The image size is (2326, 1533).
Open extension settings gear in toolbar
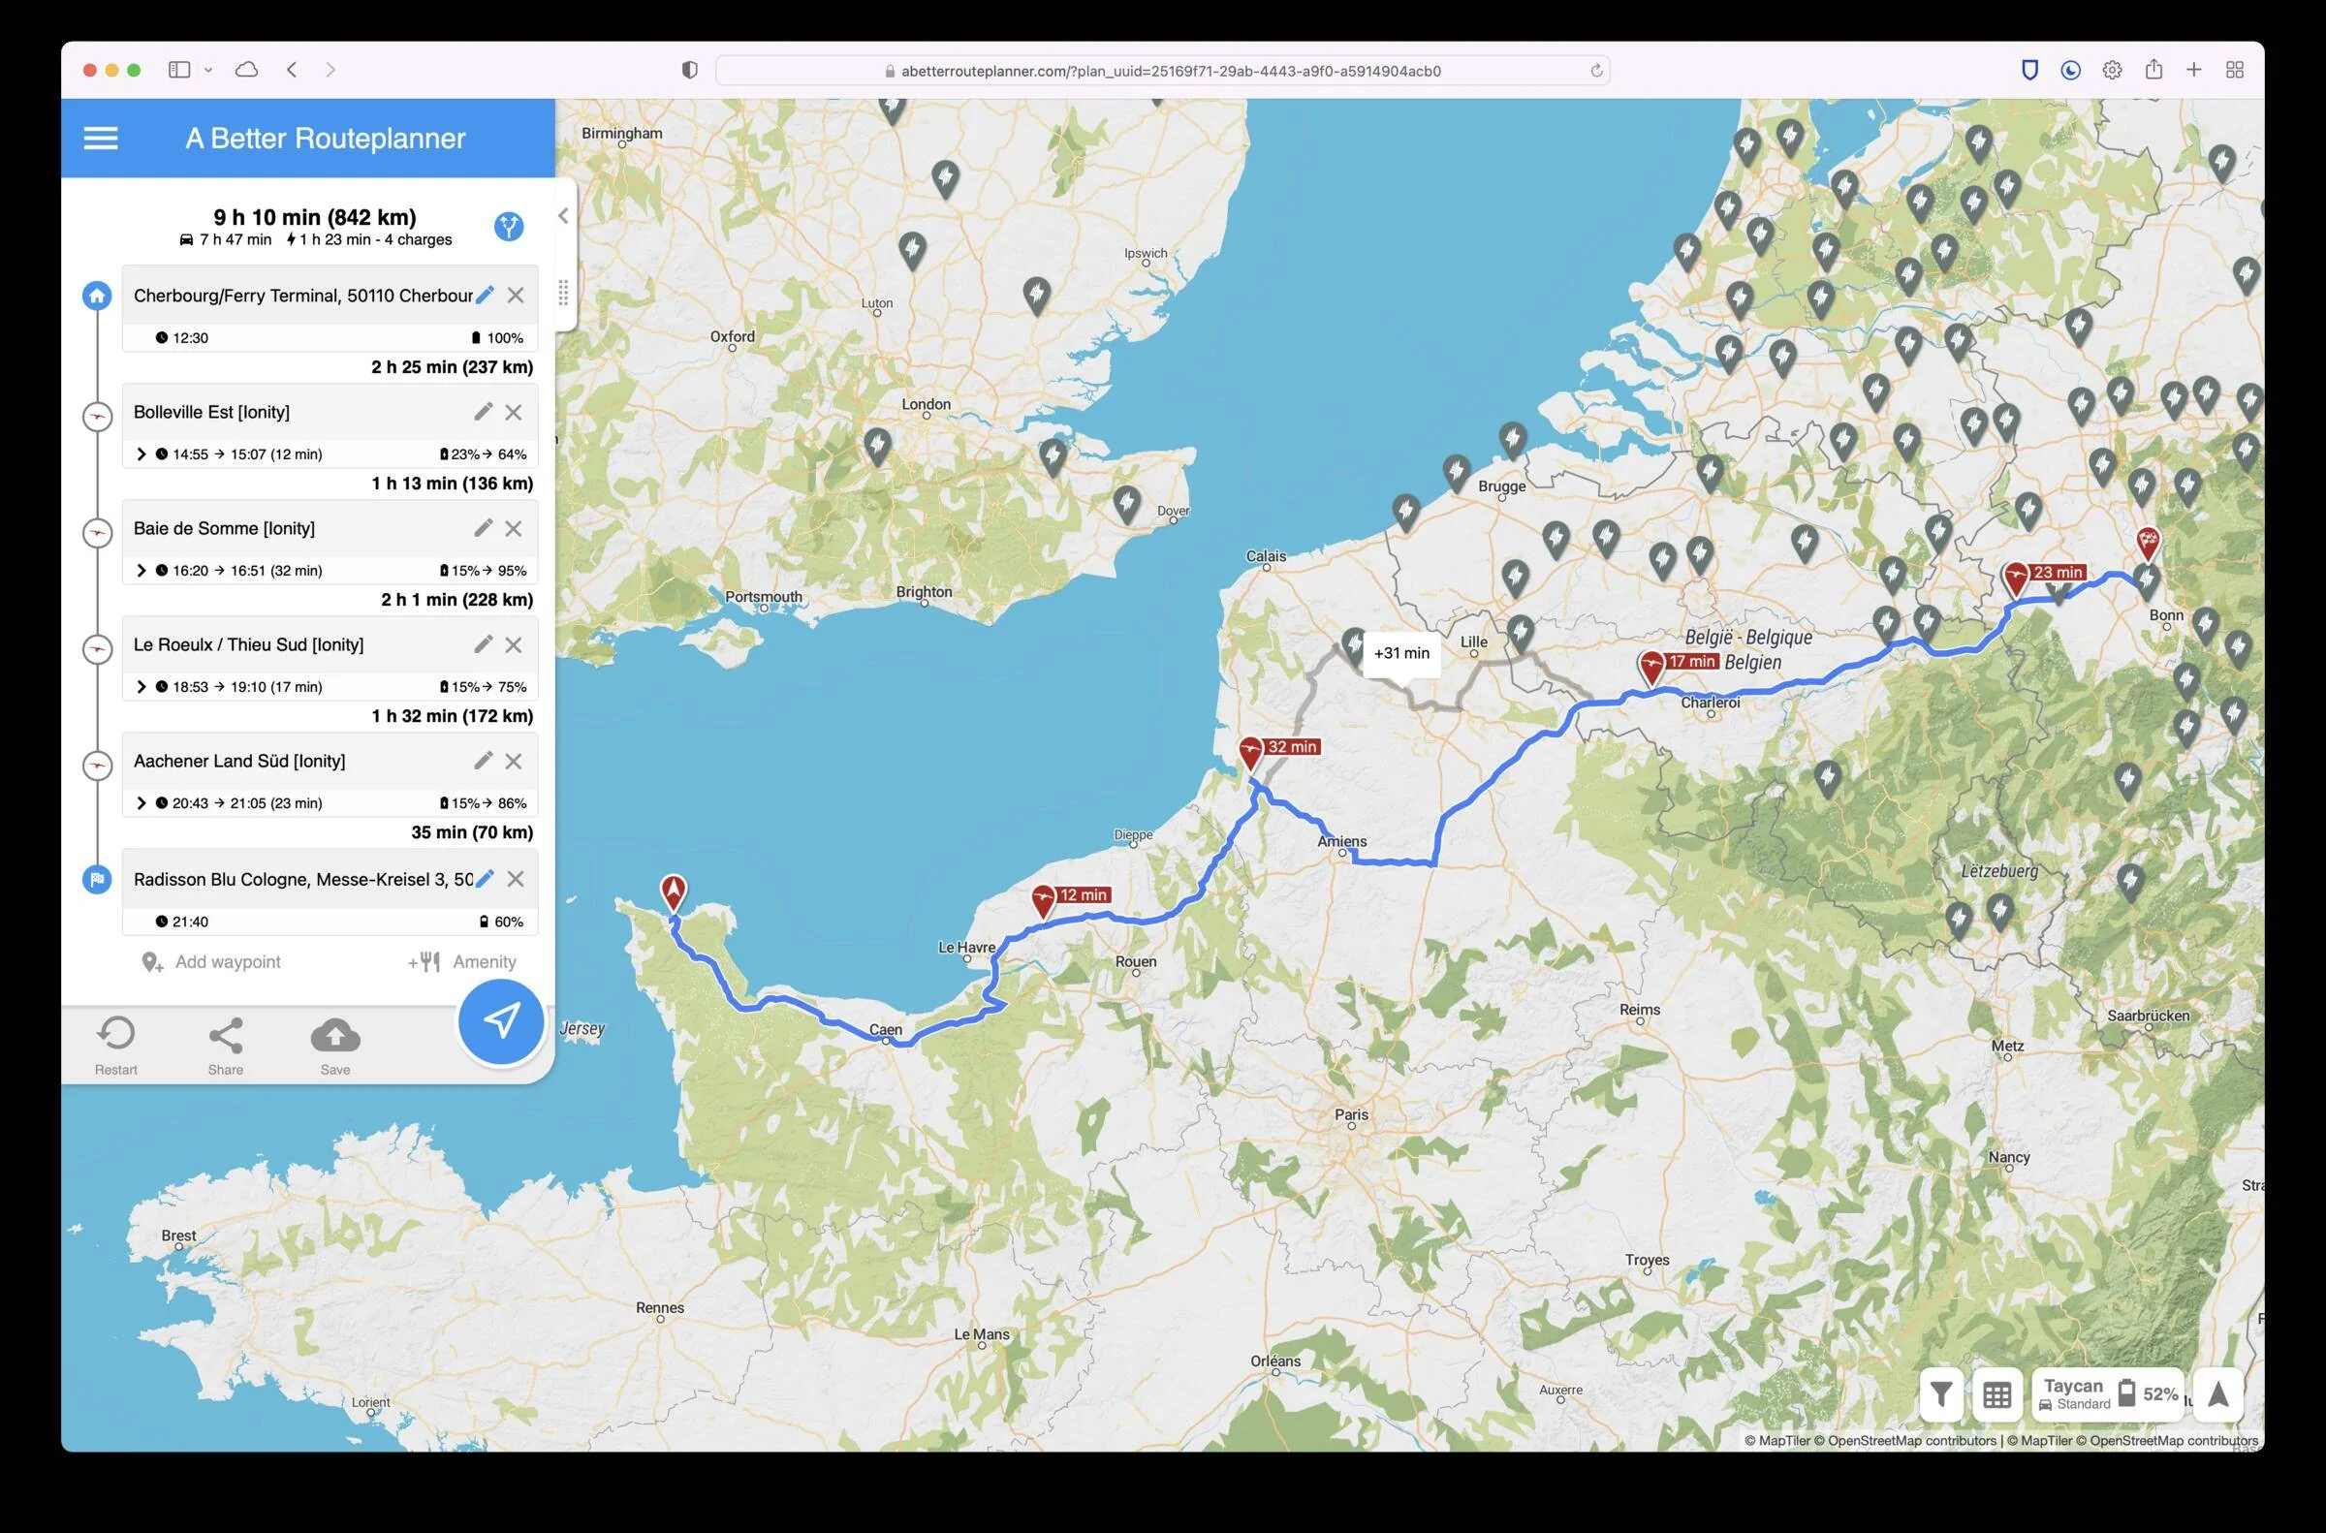click(2112, 70)
